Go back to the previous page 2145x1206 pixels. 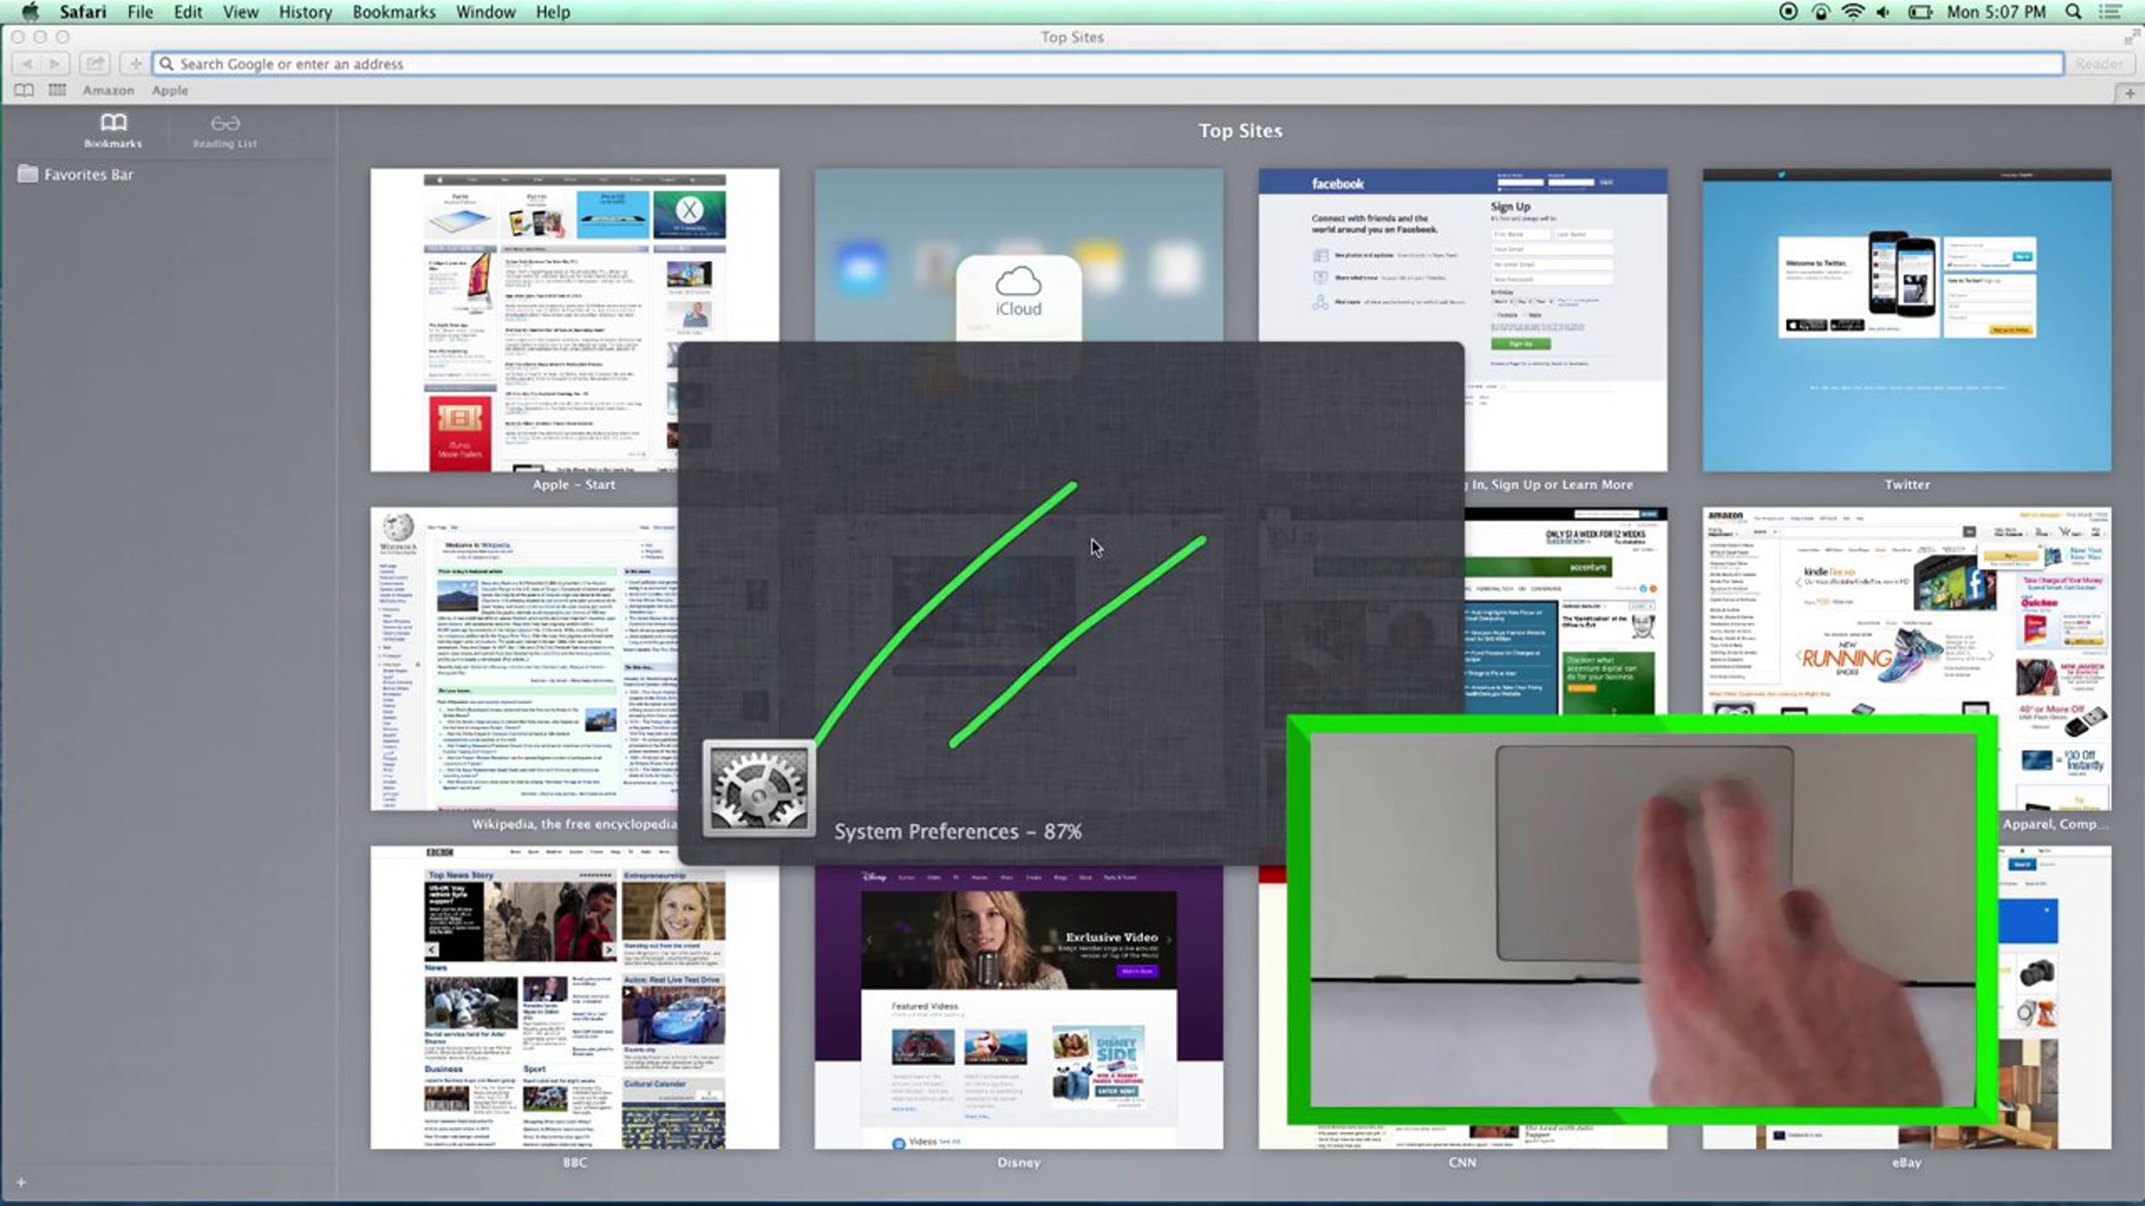(x=27, y=63)
